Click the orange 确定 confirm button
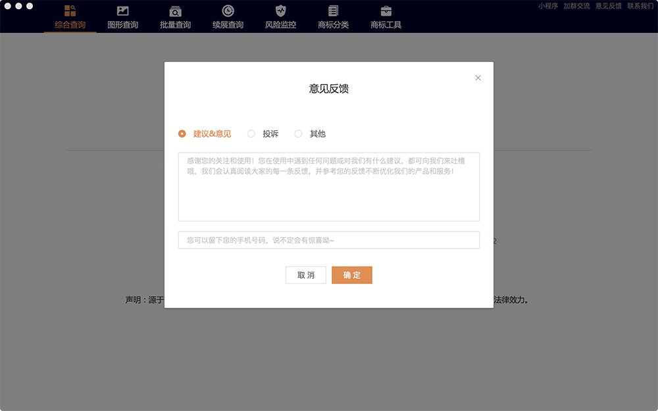The image size is (658, 411). tap(351, 275)
